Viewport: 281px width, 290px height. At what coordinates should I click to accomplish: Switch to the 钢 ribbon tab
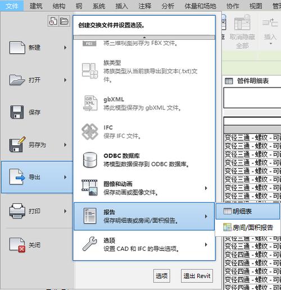79,6
